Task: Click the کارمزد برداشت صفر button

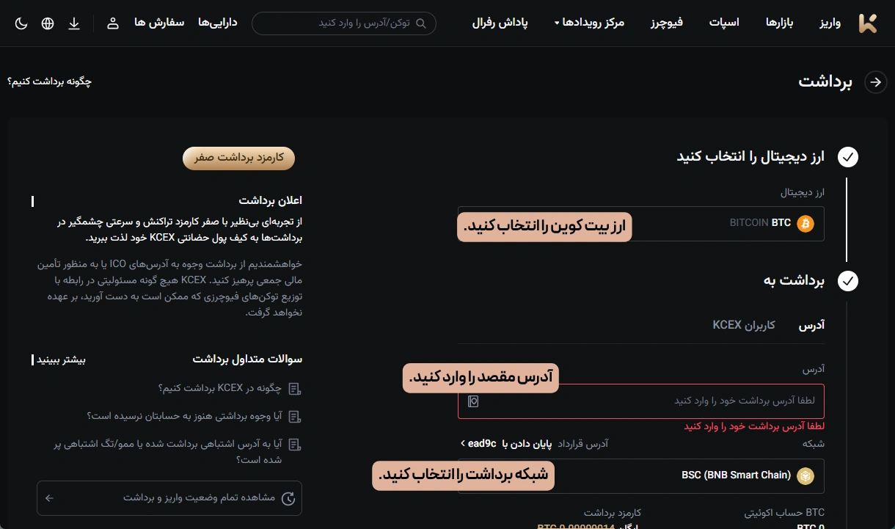Action: [x=238, y=158]
